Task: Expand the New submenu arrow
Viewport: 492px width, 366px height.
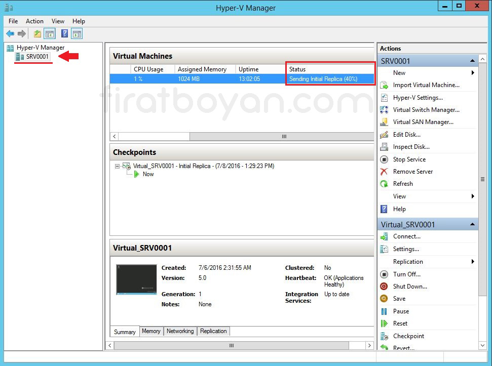Action: click(x=473, y=73)
